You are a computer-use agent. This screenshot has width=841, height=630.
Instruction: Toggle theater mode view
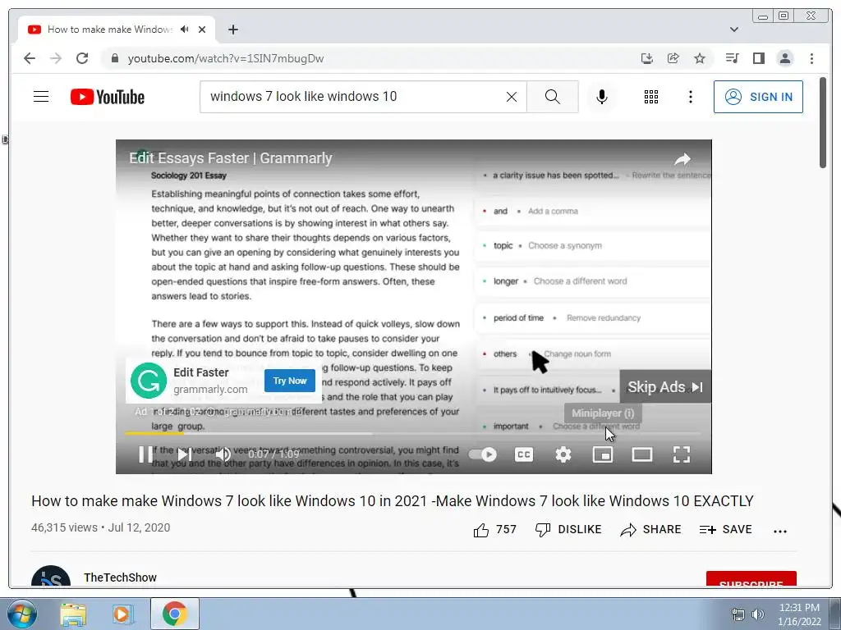642,454
